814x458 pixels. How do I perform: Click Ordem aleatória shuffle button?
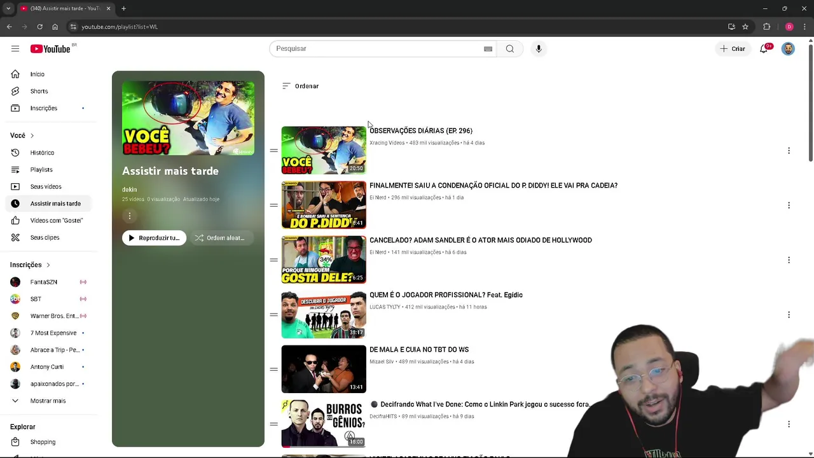[221, 238]
